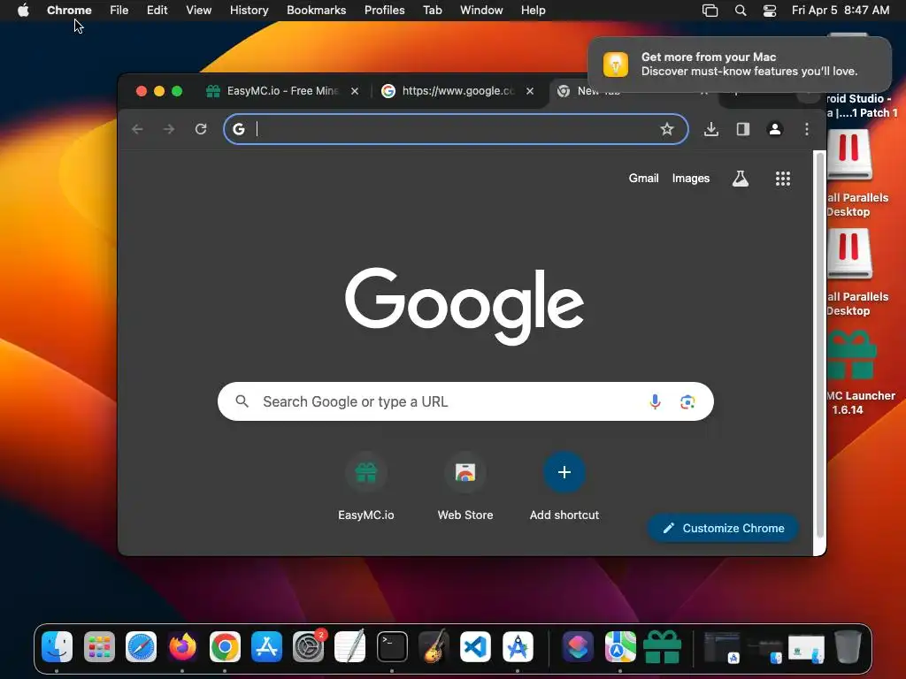906x679 pixels.
Task: Close the google.com tab
Action: (530, 91)
